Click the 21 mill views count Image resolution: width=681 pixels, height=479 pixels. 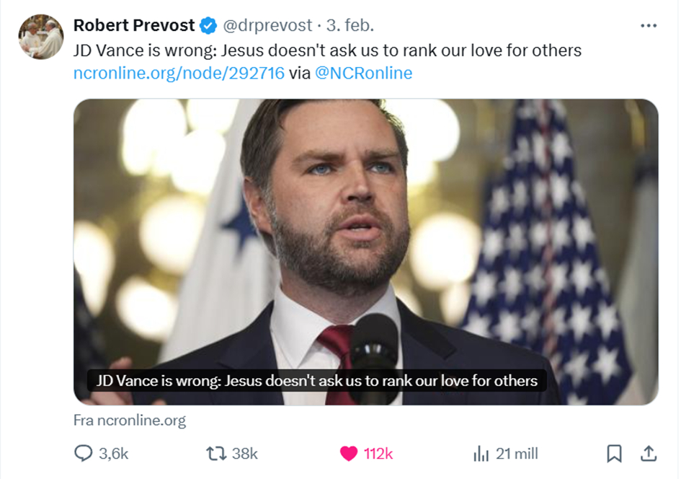click(517, 454)
